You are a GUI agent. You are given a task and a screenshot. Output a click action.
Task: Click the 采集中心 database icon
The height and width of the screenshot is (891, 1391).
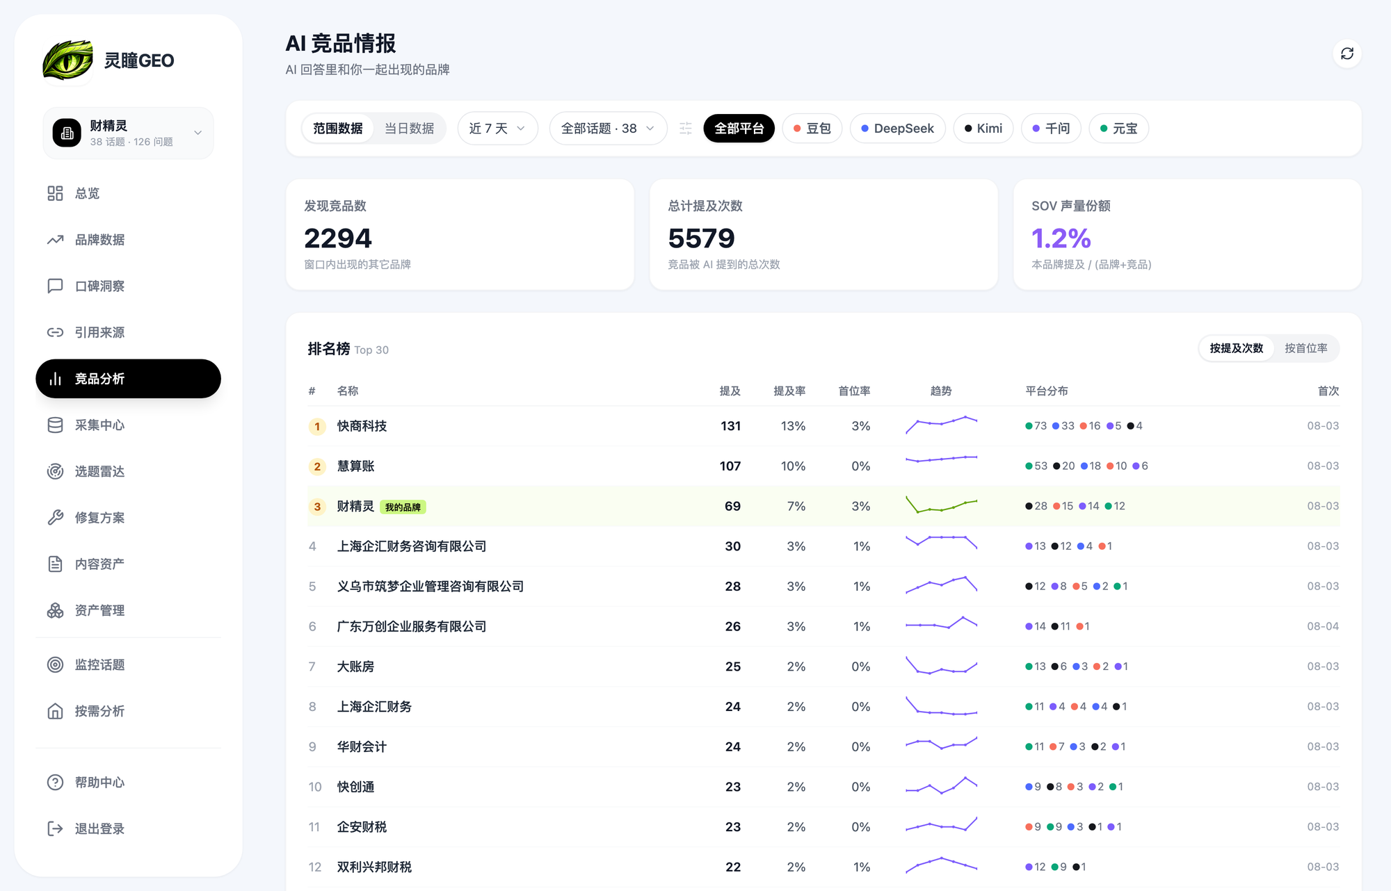point(55,425)
